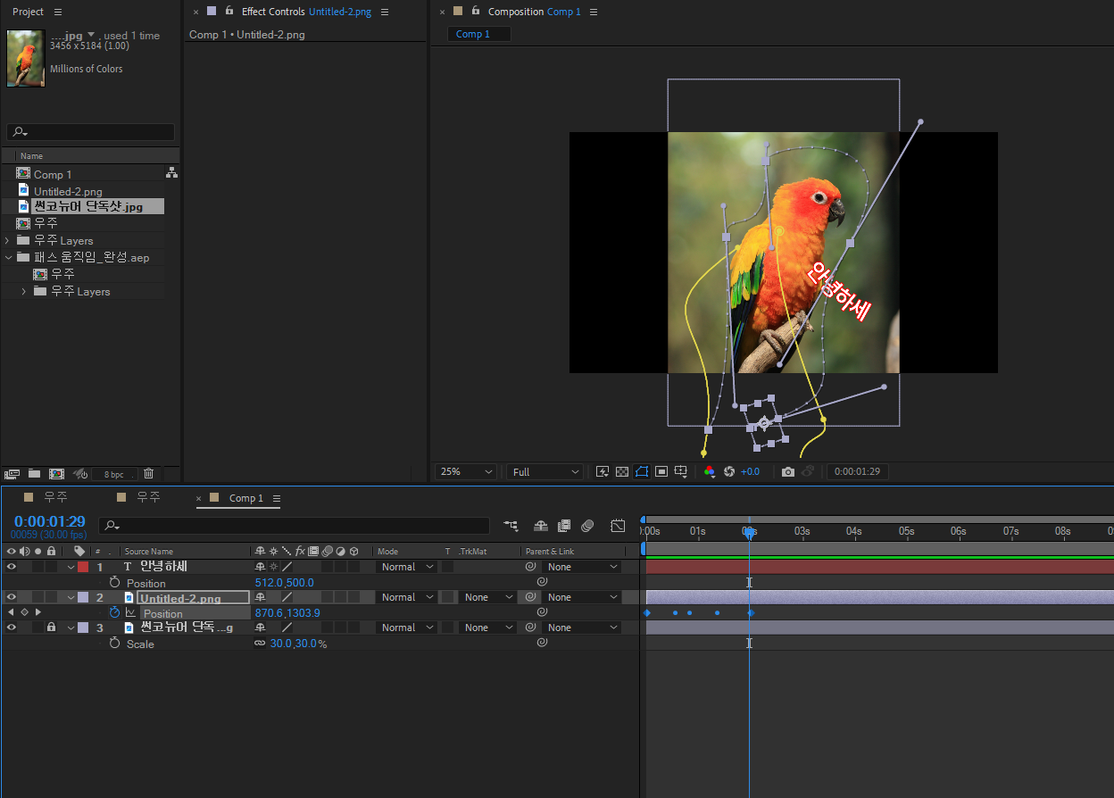Expand the 우주 Layers folder
Image resolution: width=1114 pixels, height=798 pixels.
coord(8,241)
